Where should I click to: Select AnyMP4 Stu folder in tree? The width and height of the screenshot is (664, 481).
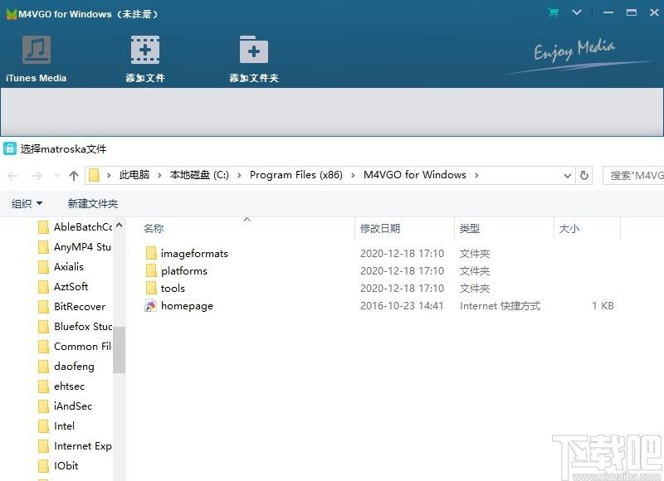[x=76, y=247]
